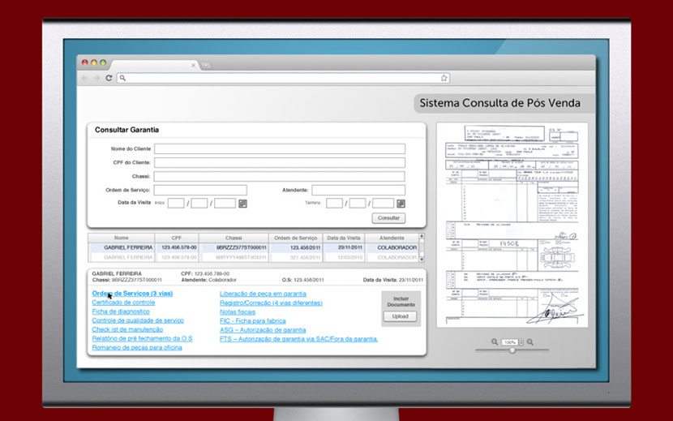
Task: Click the scanned document preview
Action: 512,225
